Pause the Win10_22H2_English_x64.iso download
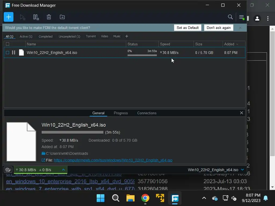275x206 pixels. pos(13,53)
